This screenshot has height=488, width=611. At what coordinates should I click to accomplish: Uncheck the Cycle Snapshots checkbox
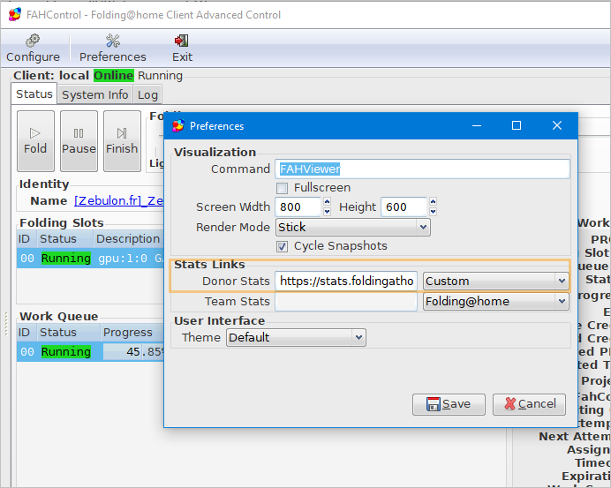[x=282, y=246]
